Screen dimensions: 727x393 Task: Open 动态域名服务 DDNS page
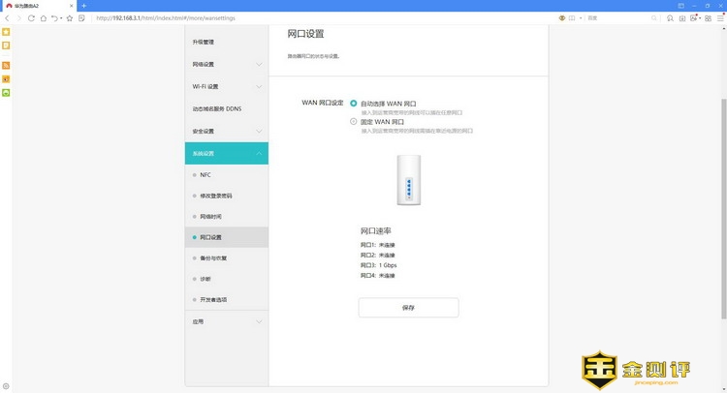pyautogui.click(x=226, y=108)
